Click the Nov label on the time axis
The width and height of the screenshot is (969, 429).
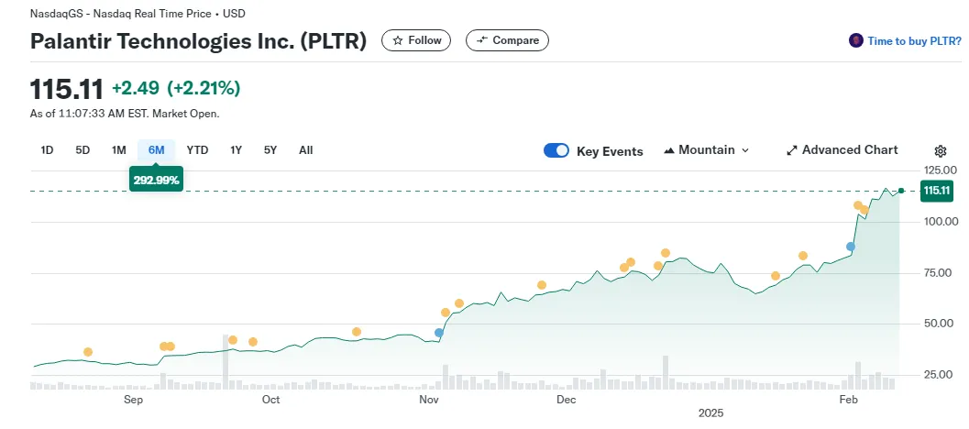pyautogui.click(x=429, y=400)
